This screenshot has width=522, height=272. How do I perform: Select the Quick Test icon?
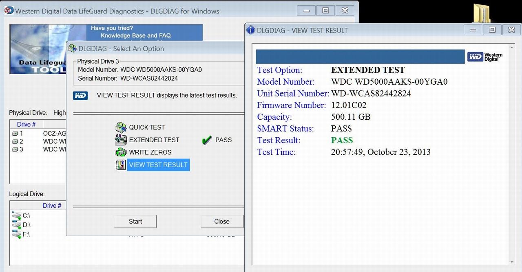click(x=121, y=127)
